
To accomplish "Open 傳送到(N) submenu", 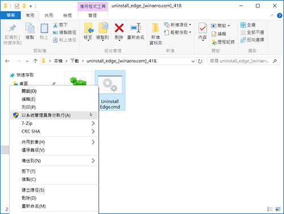I will [x=54, y=161].
